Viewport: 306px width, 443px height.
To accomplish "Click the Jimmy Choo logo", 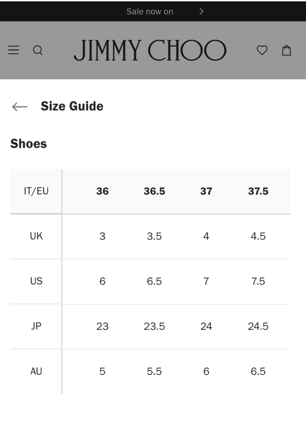I will 150,50.
